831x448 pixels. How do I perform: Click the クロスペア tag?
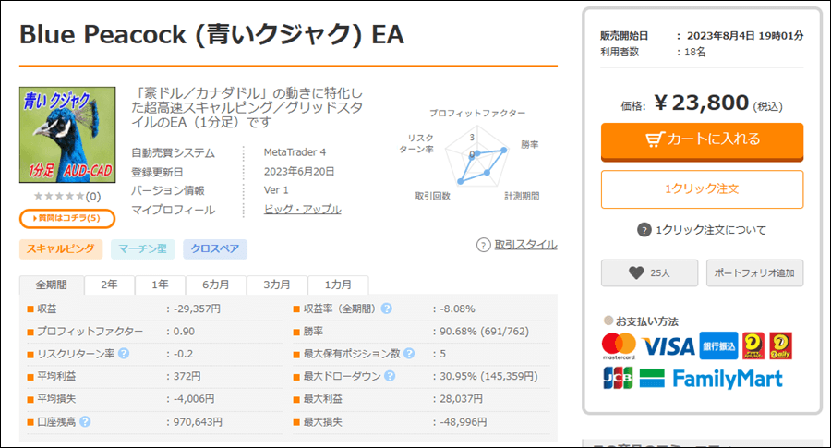(215, 248)
